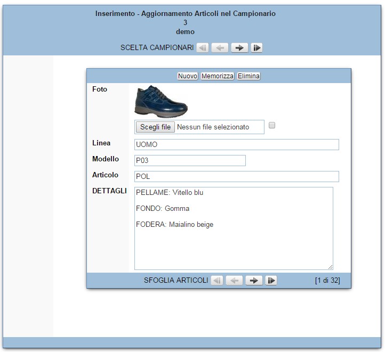Jump to last campionario in SCELTA CAMPIONARI
Image resolution: width=385 pixels, height=352 pixels.
coord(256,47)
